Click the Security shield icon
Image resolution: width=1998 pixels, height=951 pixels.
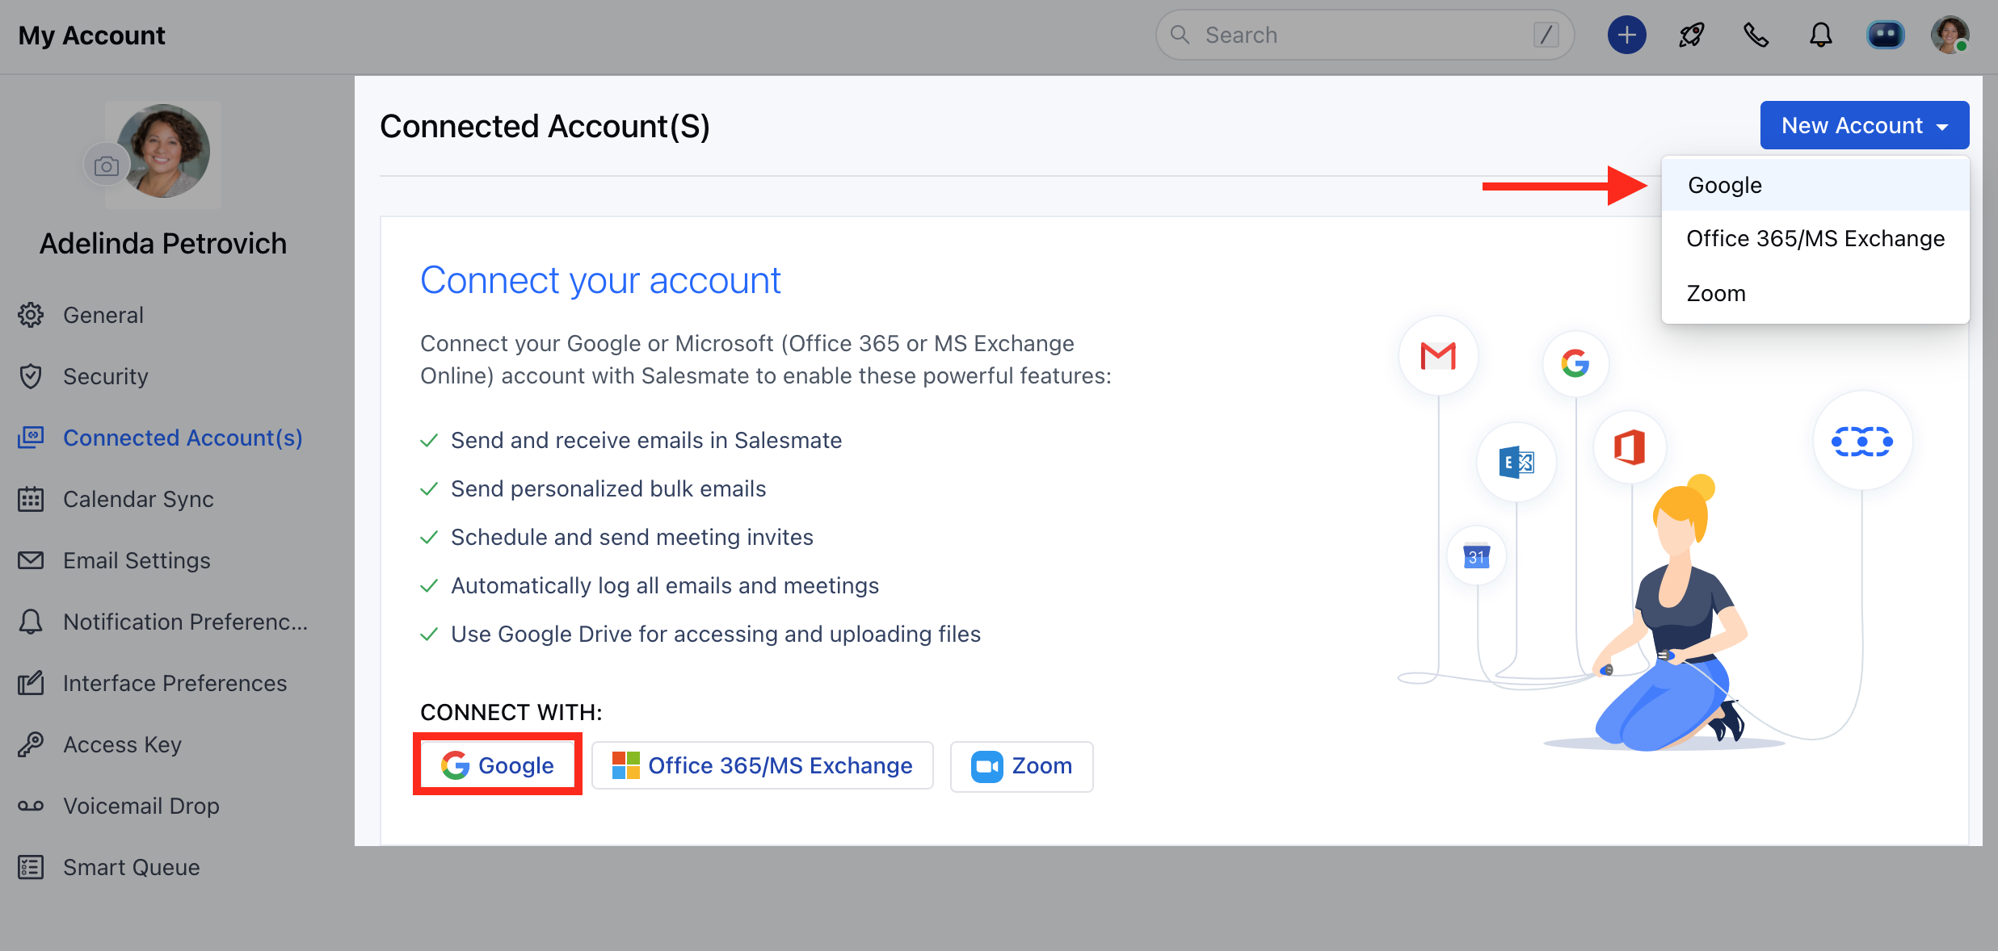(31, 376)
